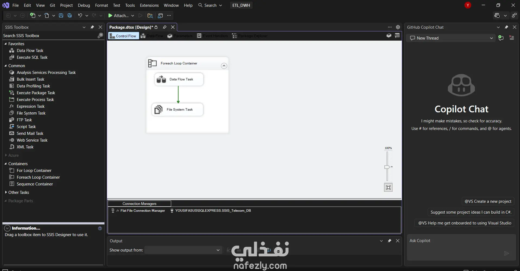Screen dimensions: 520x271
Task: Collapse the Foreach Loop Container on canvas
Action: coord(224,66)
